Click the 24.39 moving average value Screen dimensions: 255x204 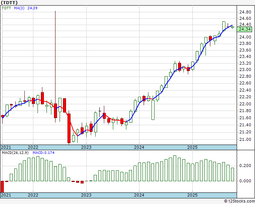pyautogui.click(x=32, y=8)
